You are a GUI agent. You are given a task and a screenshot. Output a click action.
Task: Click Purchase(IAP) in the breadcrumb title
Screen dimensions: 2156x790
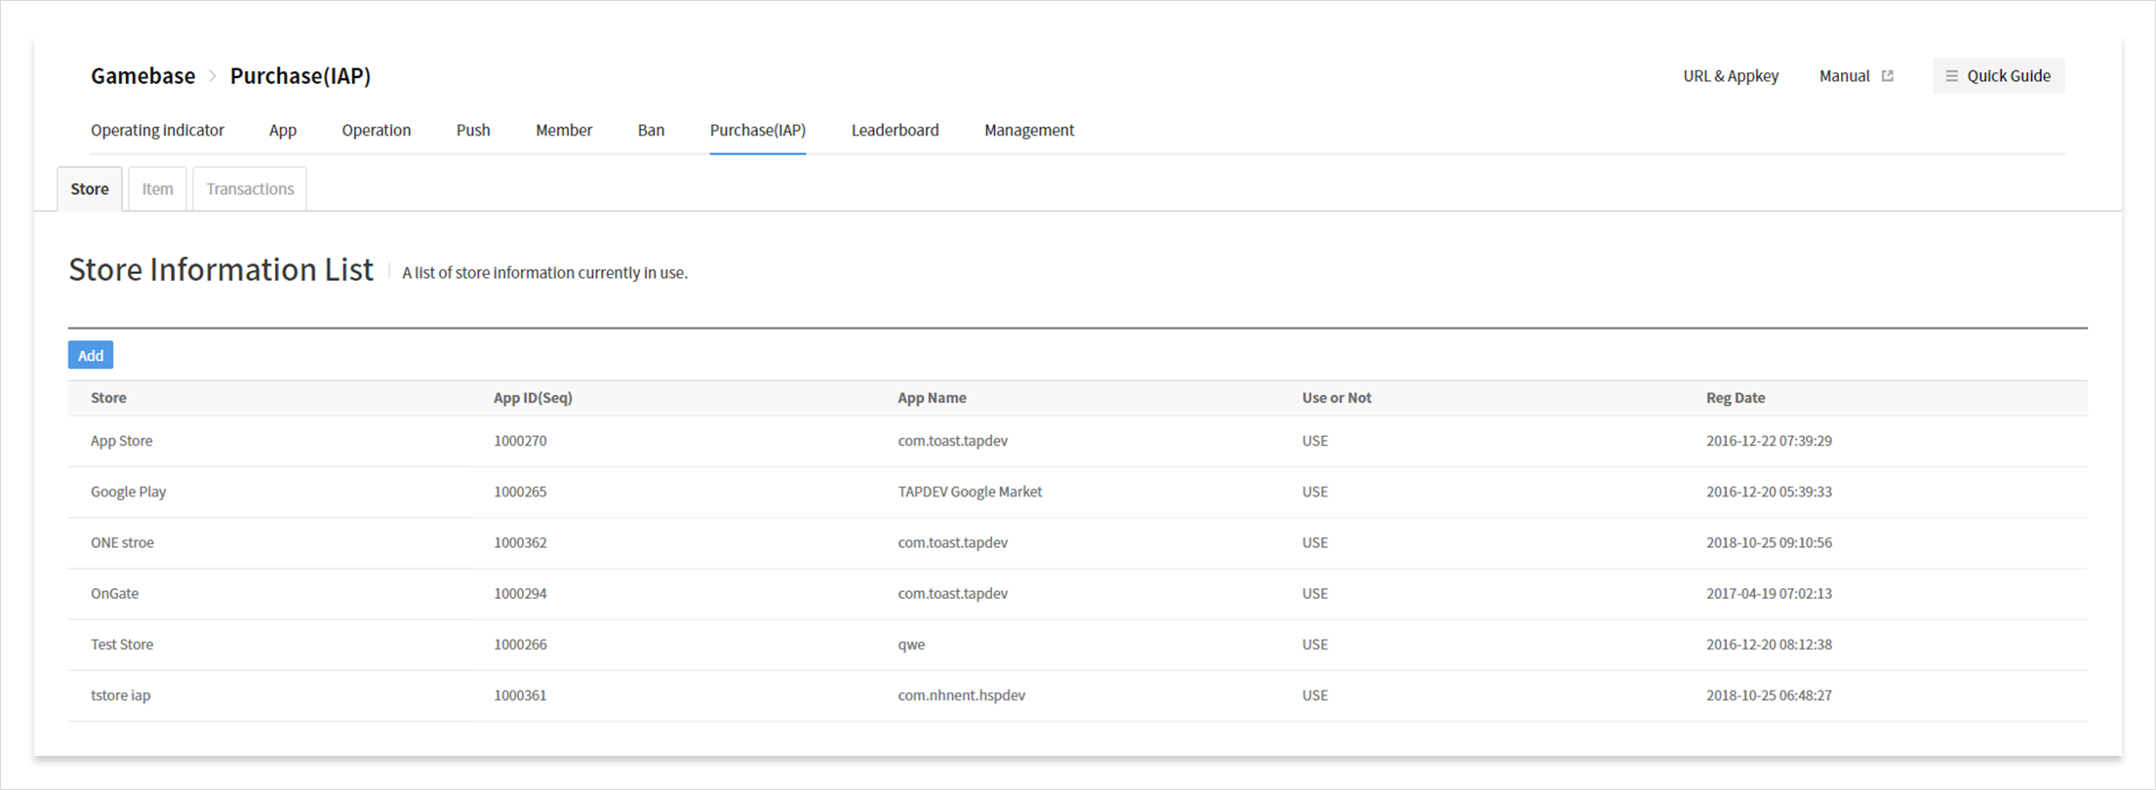(300, 76)
